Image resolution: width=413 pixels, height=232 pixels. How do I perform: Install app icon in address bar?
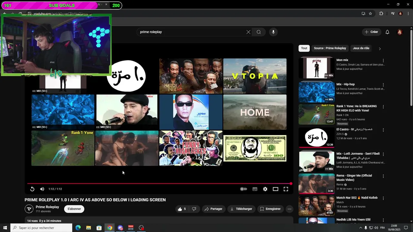point(363,14)
